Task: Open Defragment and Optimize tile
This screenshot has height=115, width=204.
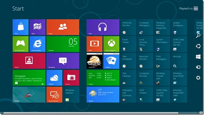Action: pyautogui.click(x=128, y=94)
